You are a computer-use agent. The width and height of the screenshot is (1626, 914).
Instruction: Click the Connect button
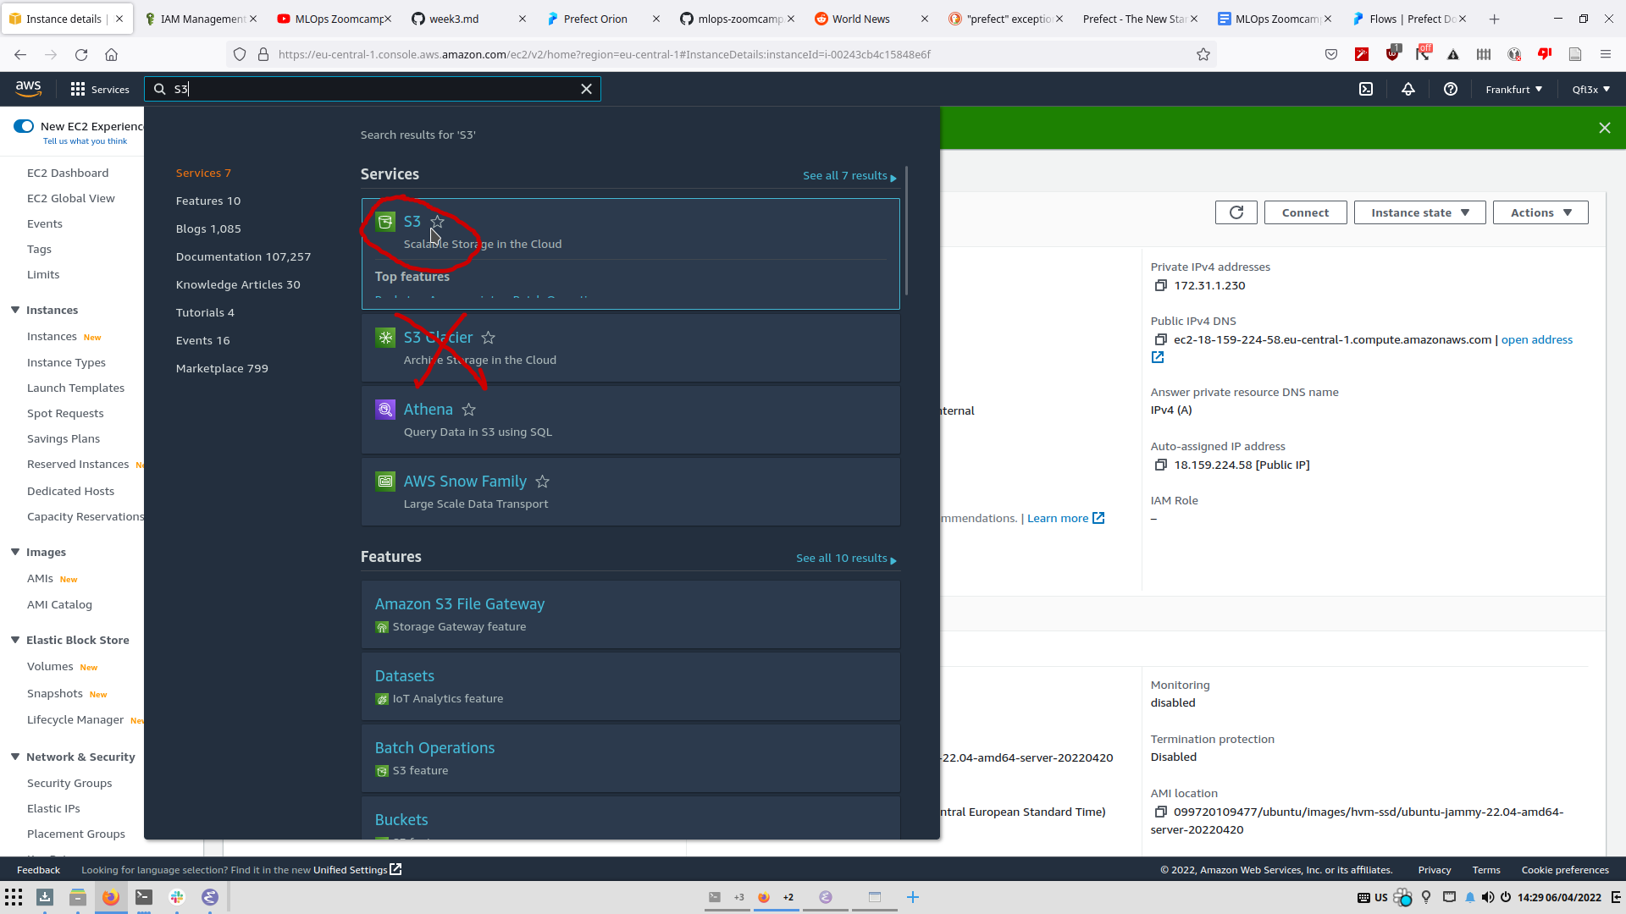click(x=1305, y=212)
